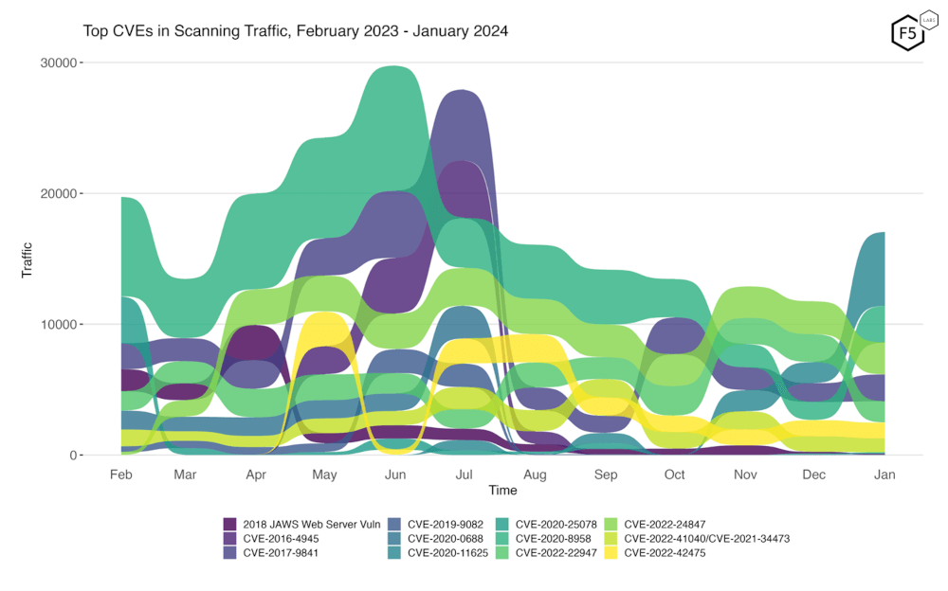Click the chart title text
The height and width of the screenshot is (591, 948).
point(296,31)
